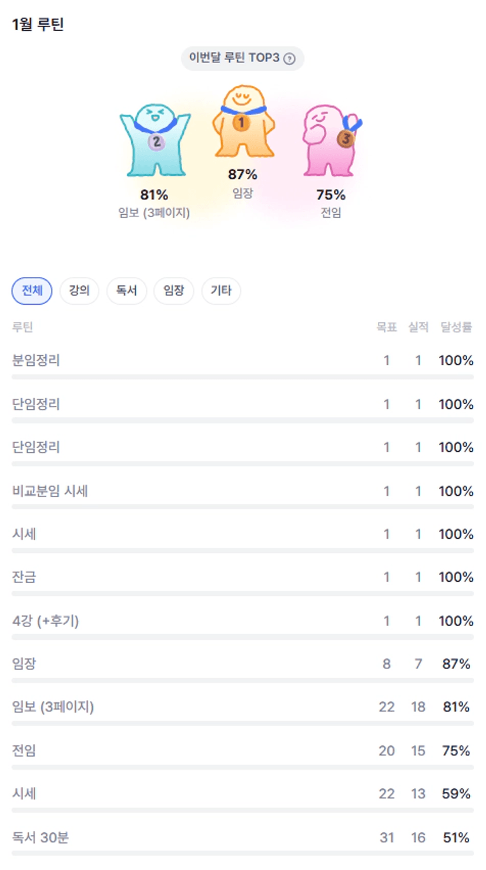Click the 이번달 루틴 TOP3 badge
This screenshot has height=870, width=486.
pos(242,58)
